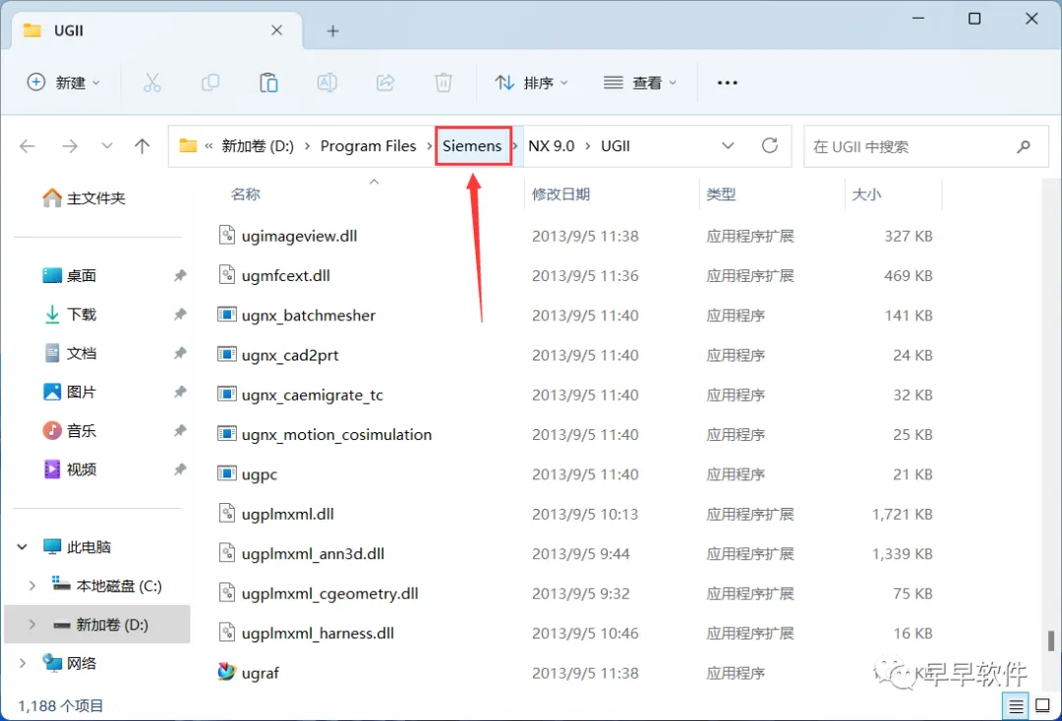Click the Delete trash icon
This screenshot has width=1062, height=721.
pos(442,83)
